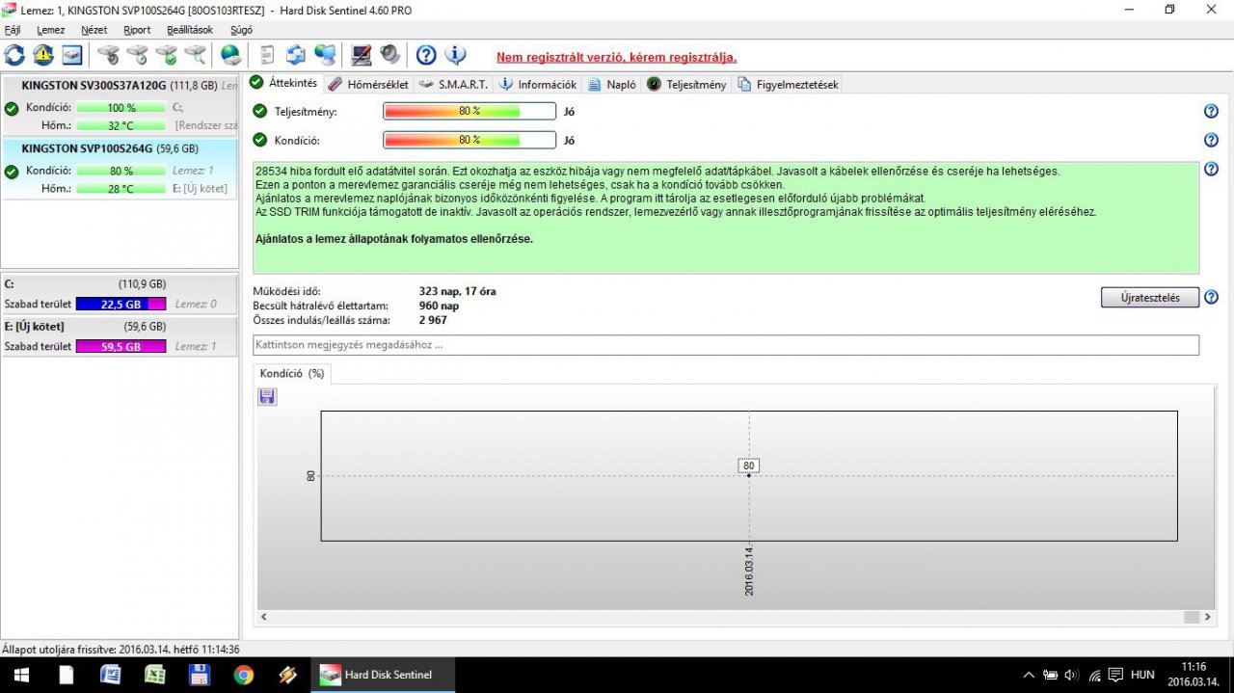Click the globe with disk toolbar icon

coord(230,55)
